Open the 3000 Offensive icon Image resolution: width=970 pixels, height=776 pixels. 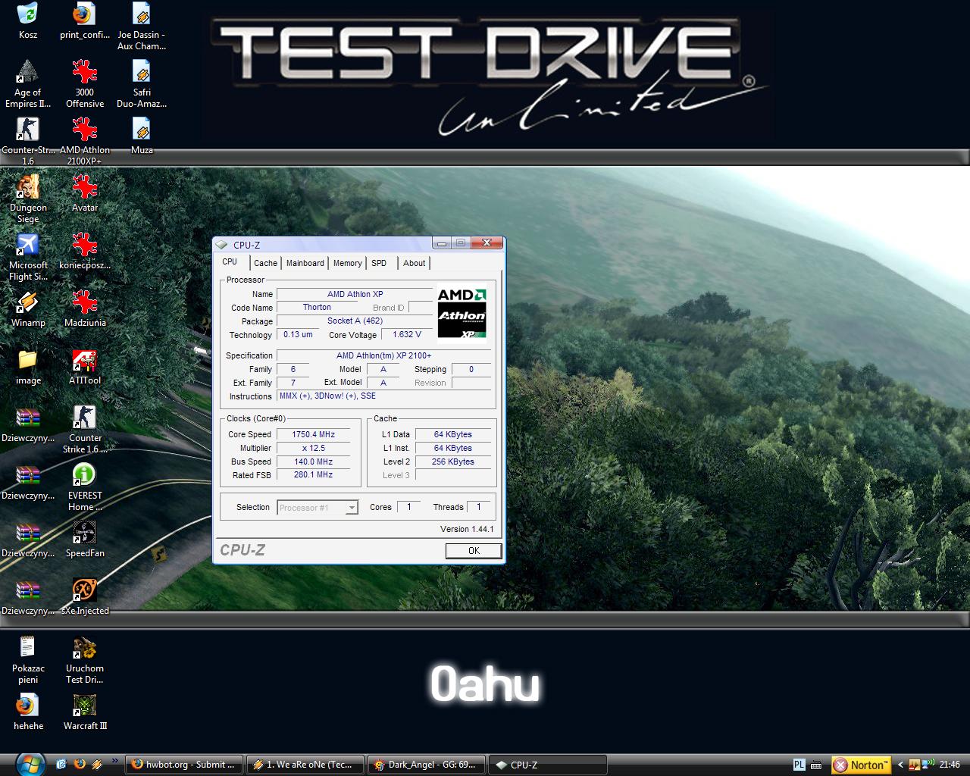(84, 84)
